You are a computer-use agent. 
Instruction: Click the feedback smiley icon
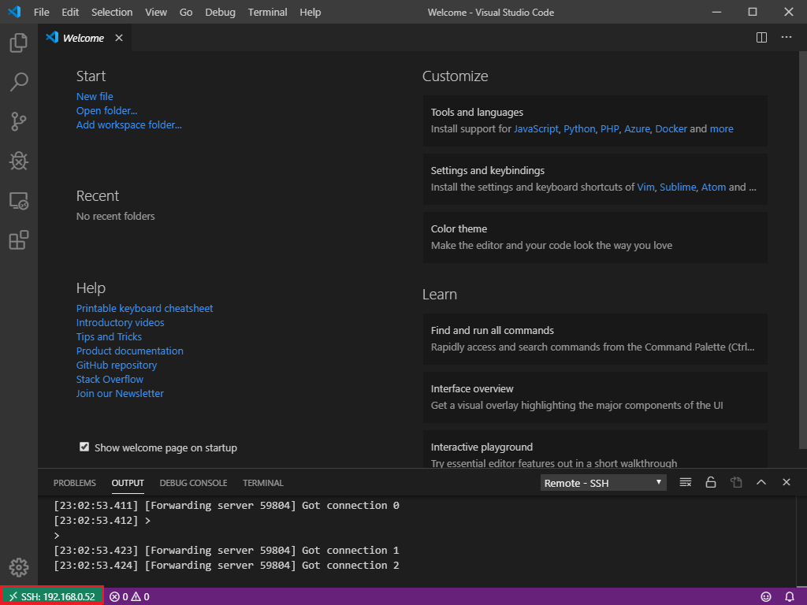766,596
